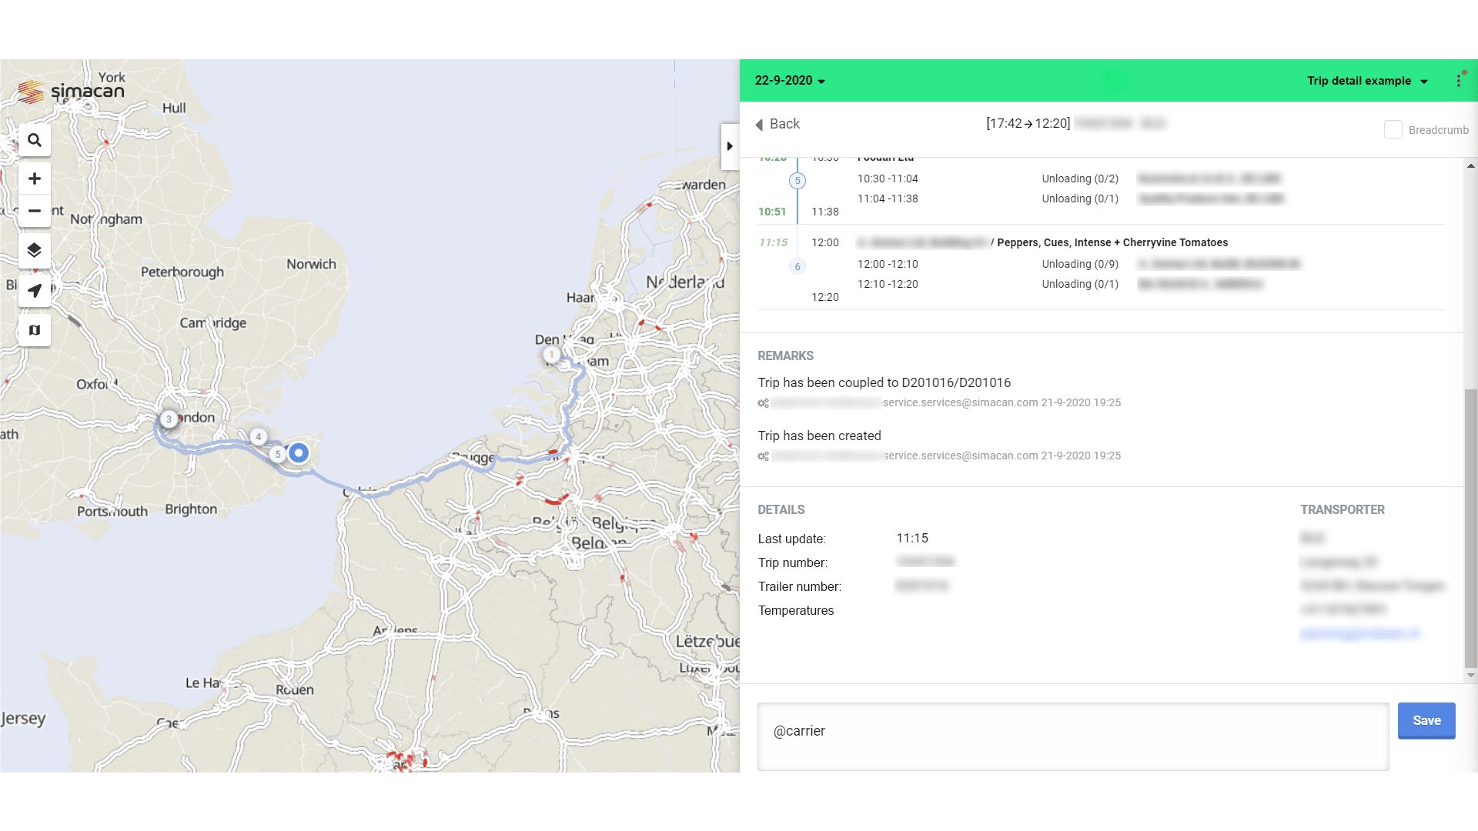The image size is (1478, 831).
Task: Open the 22-9-2020 date dropdown
Action: coord(790,80)
